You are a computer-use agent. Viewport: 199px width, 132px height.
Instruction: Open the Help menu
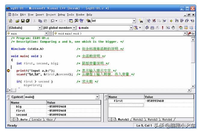[89, 15]
